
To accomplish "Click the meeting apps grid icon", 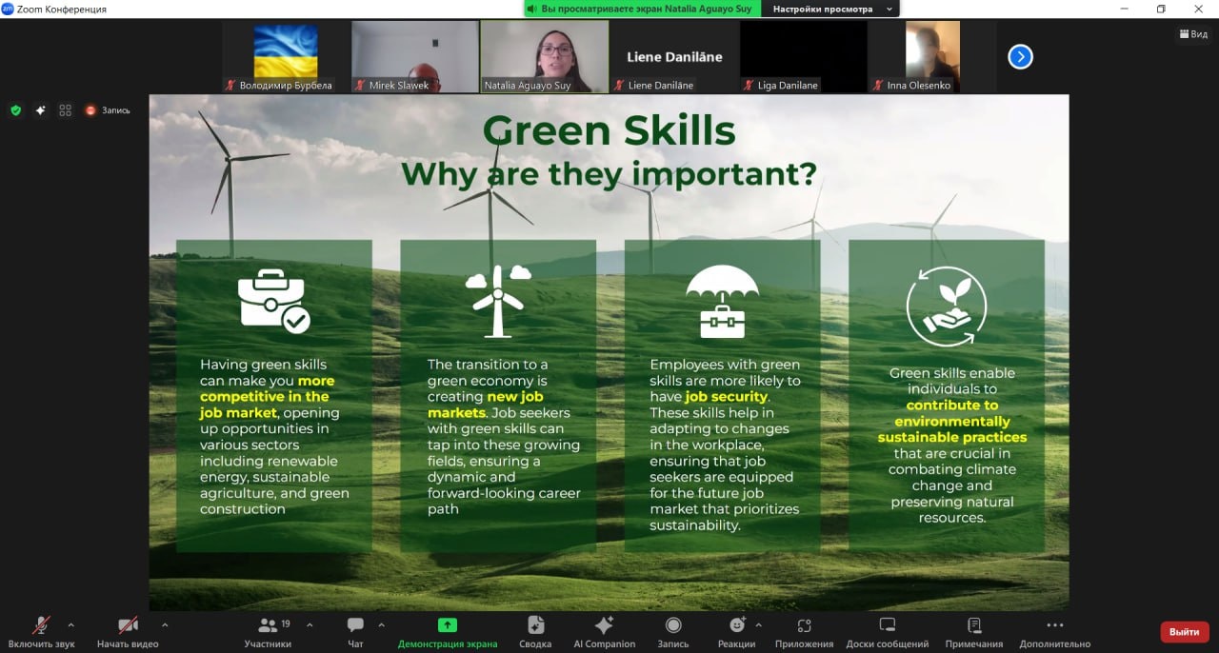I will pos(65,110).
